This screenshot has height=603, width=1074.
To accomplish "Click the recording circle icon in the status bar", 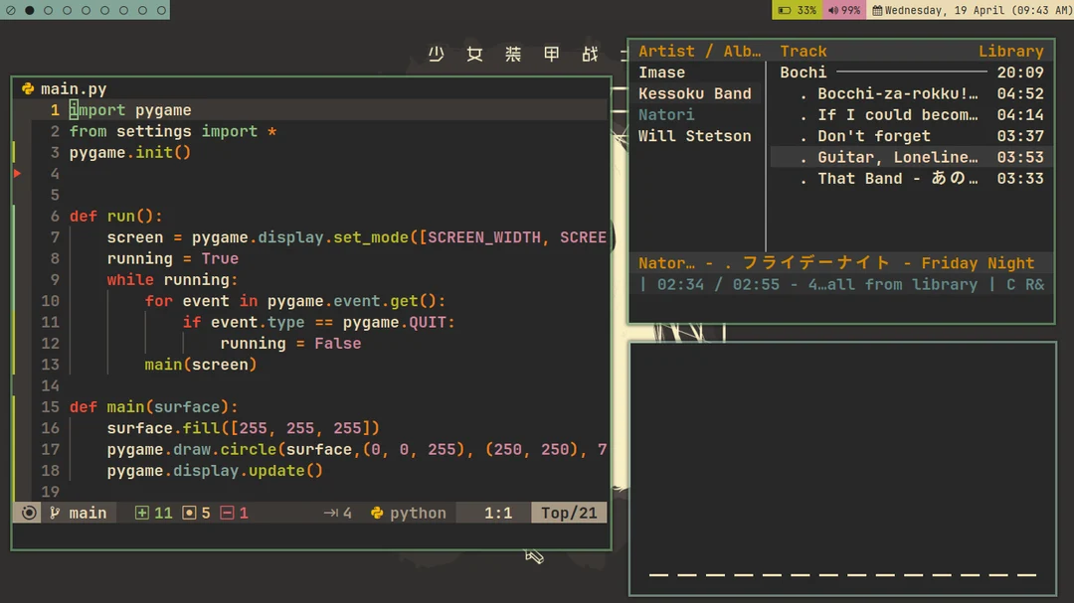I will click(28, 513).
